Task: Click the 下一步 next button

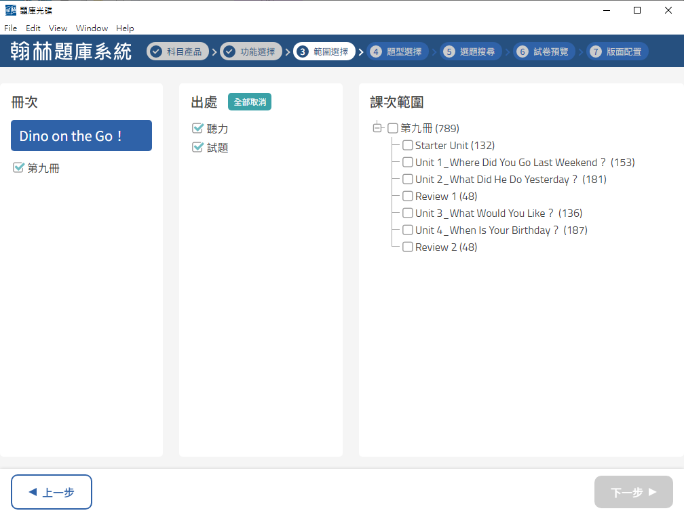Action: tap(633, 492)
